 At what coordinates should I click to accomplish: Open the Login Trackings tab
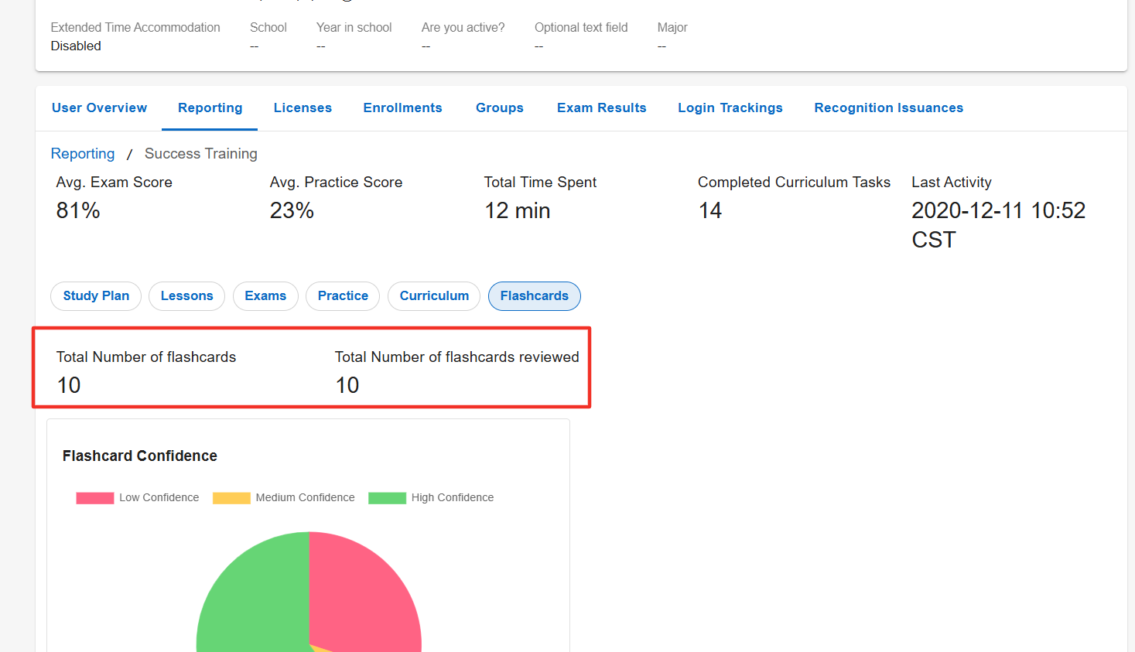[730, 108]
